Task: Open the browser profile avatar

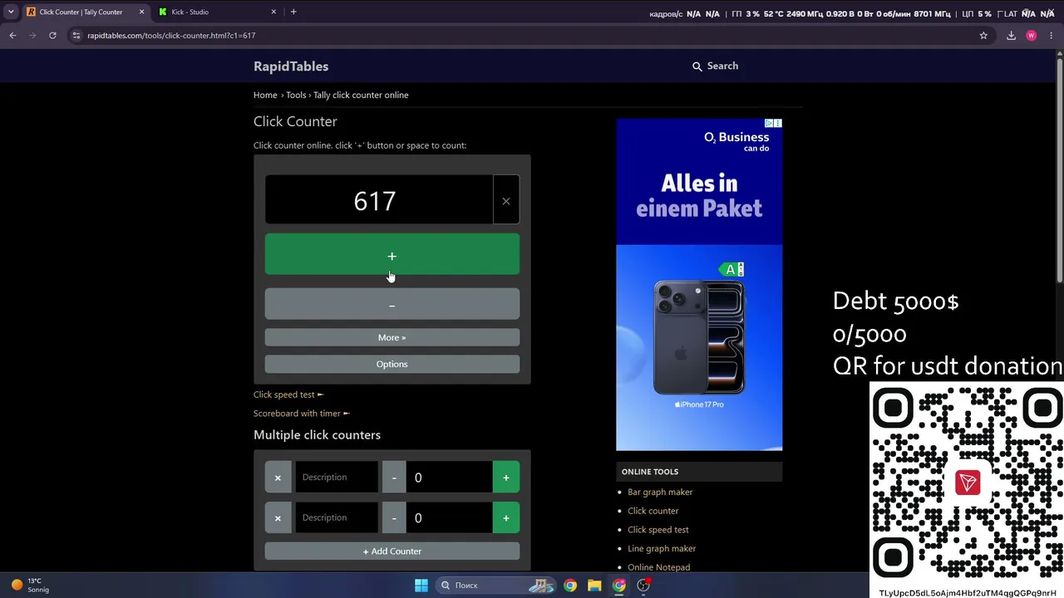Action: click(1032, 36)
